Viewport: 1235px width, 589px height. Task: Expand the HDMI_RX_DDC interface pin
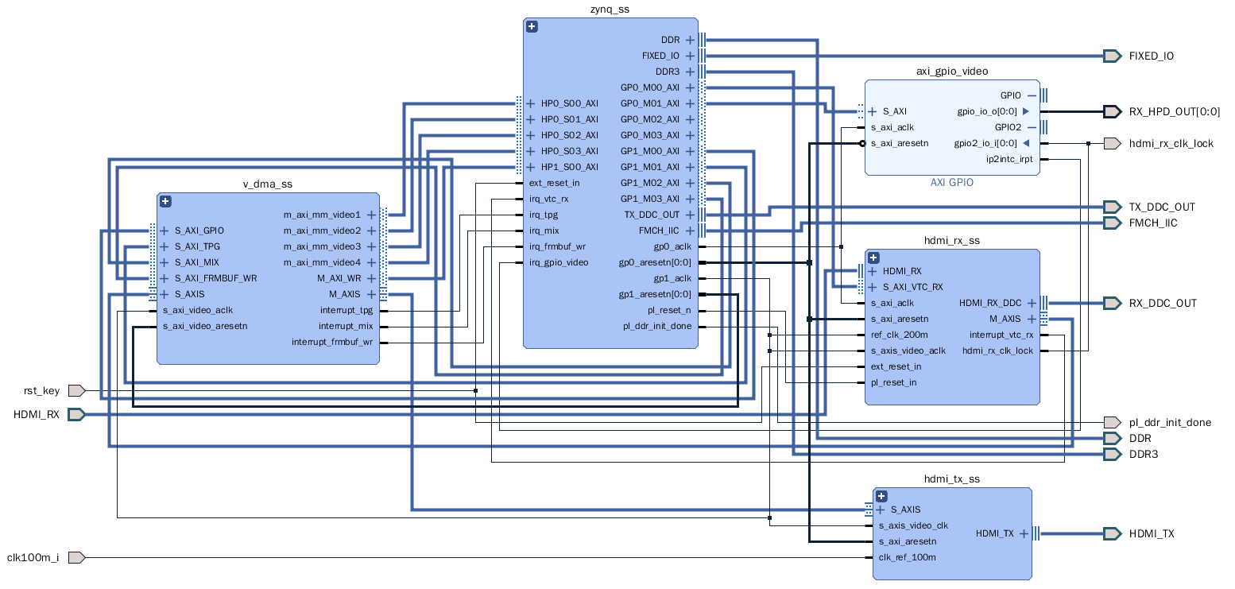(1032, 303)
